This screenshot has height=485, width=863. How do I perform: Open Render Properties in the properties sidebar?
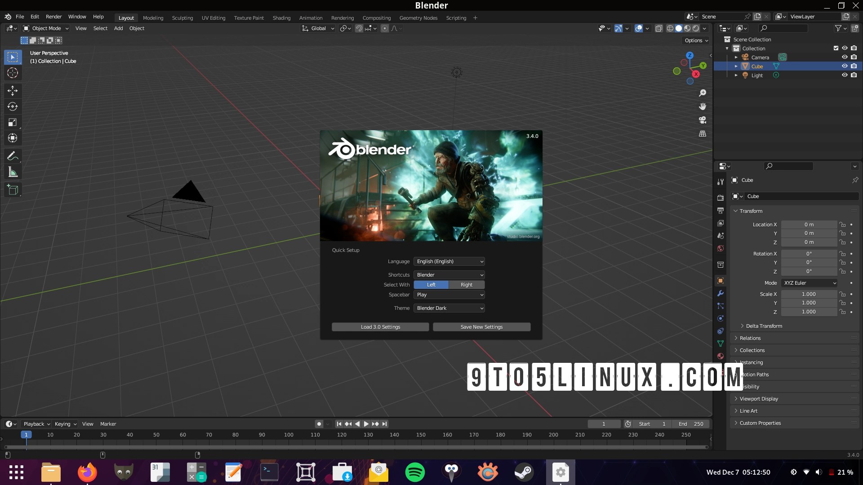(x=721, y=198)
